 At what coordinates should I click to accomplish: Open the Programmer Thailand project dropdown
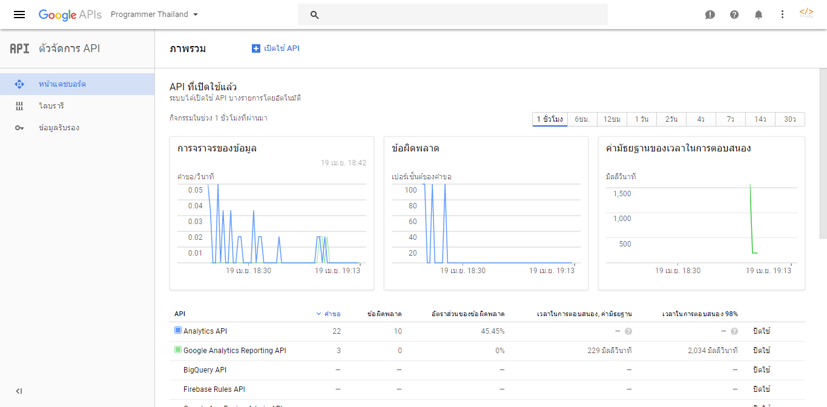pos(154,15)
